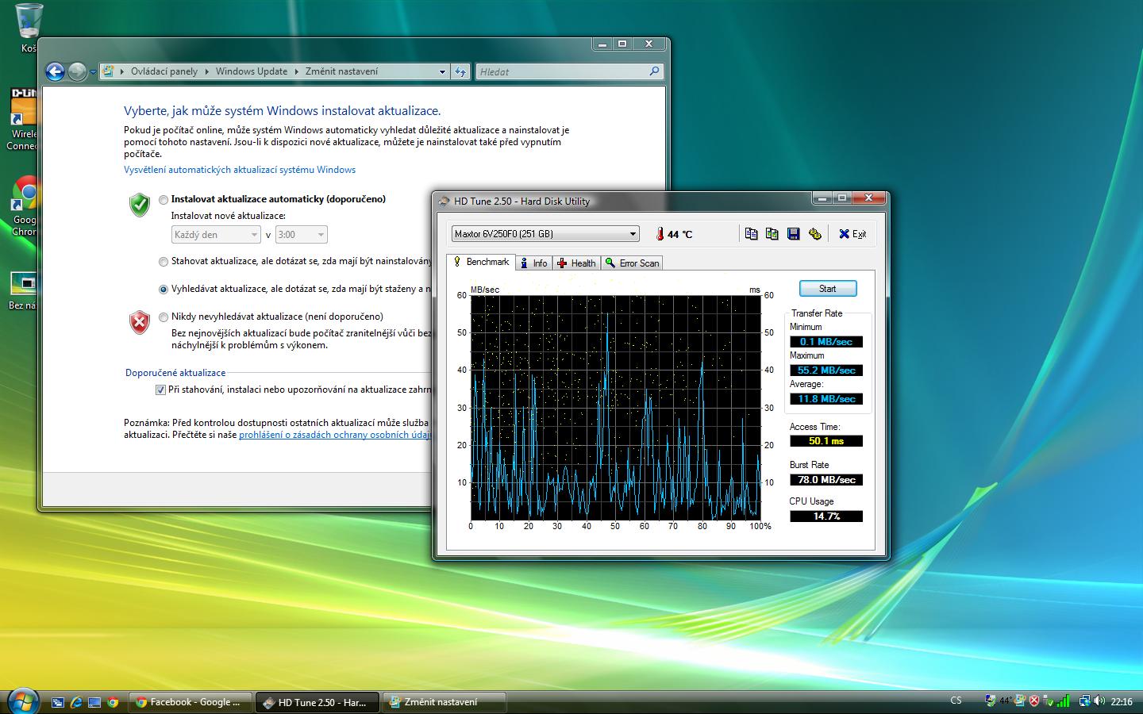Click the network connection tray icon
The image size is (1143, 714).
[x=1084, y=701]
